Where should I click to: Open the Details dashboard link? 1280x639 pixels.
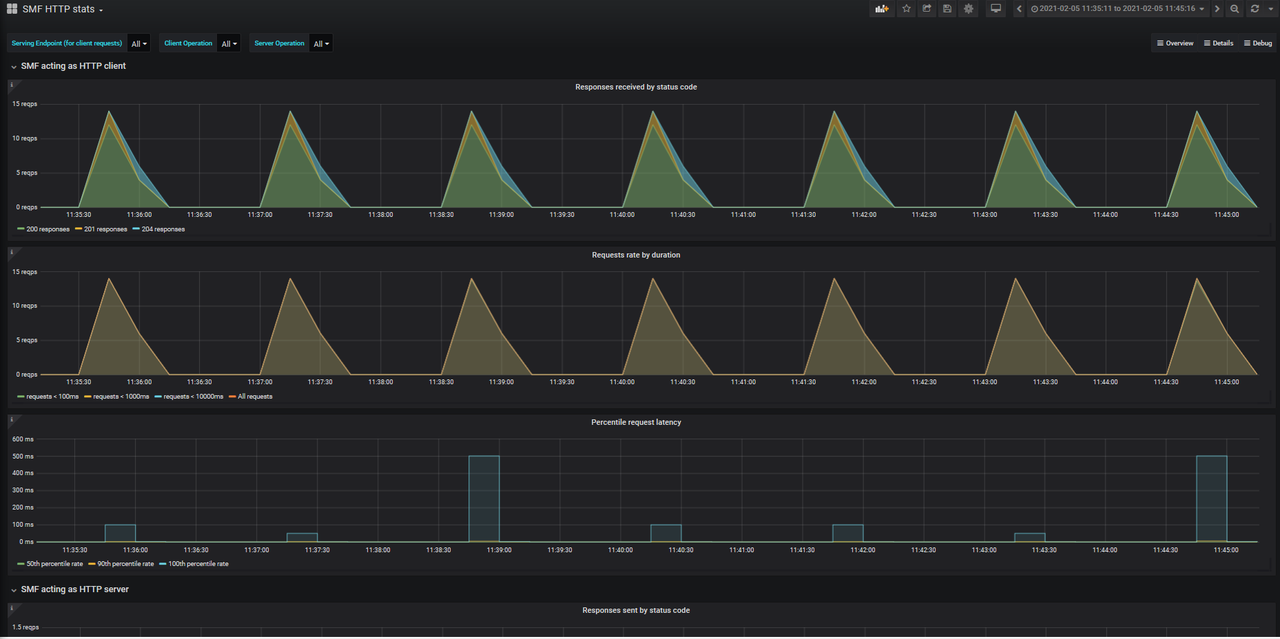pos(1219,43)
